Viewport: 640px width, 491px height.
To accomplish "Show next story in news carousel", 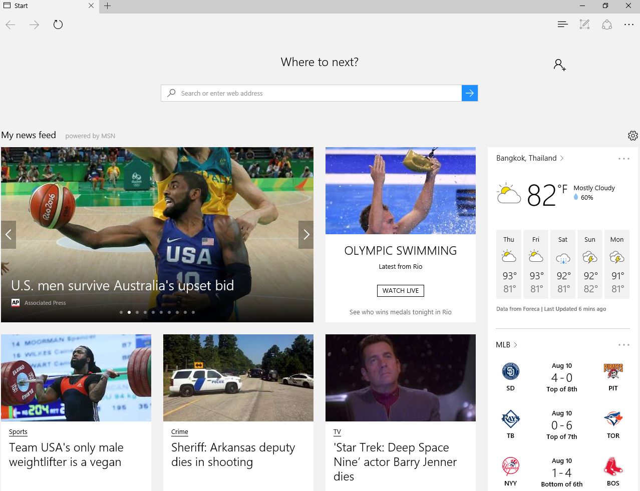I will (x=306, y=235).
